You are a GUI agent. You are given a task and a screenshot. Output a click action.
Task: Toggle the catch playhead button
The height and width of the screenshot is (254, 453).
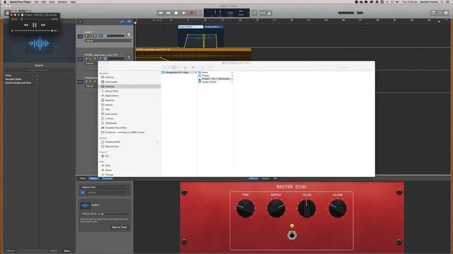pos(129,21)
